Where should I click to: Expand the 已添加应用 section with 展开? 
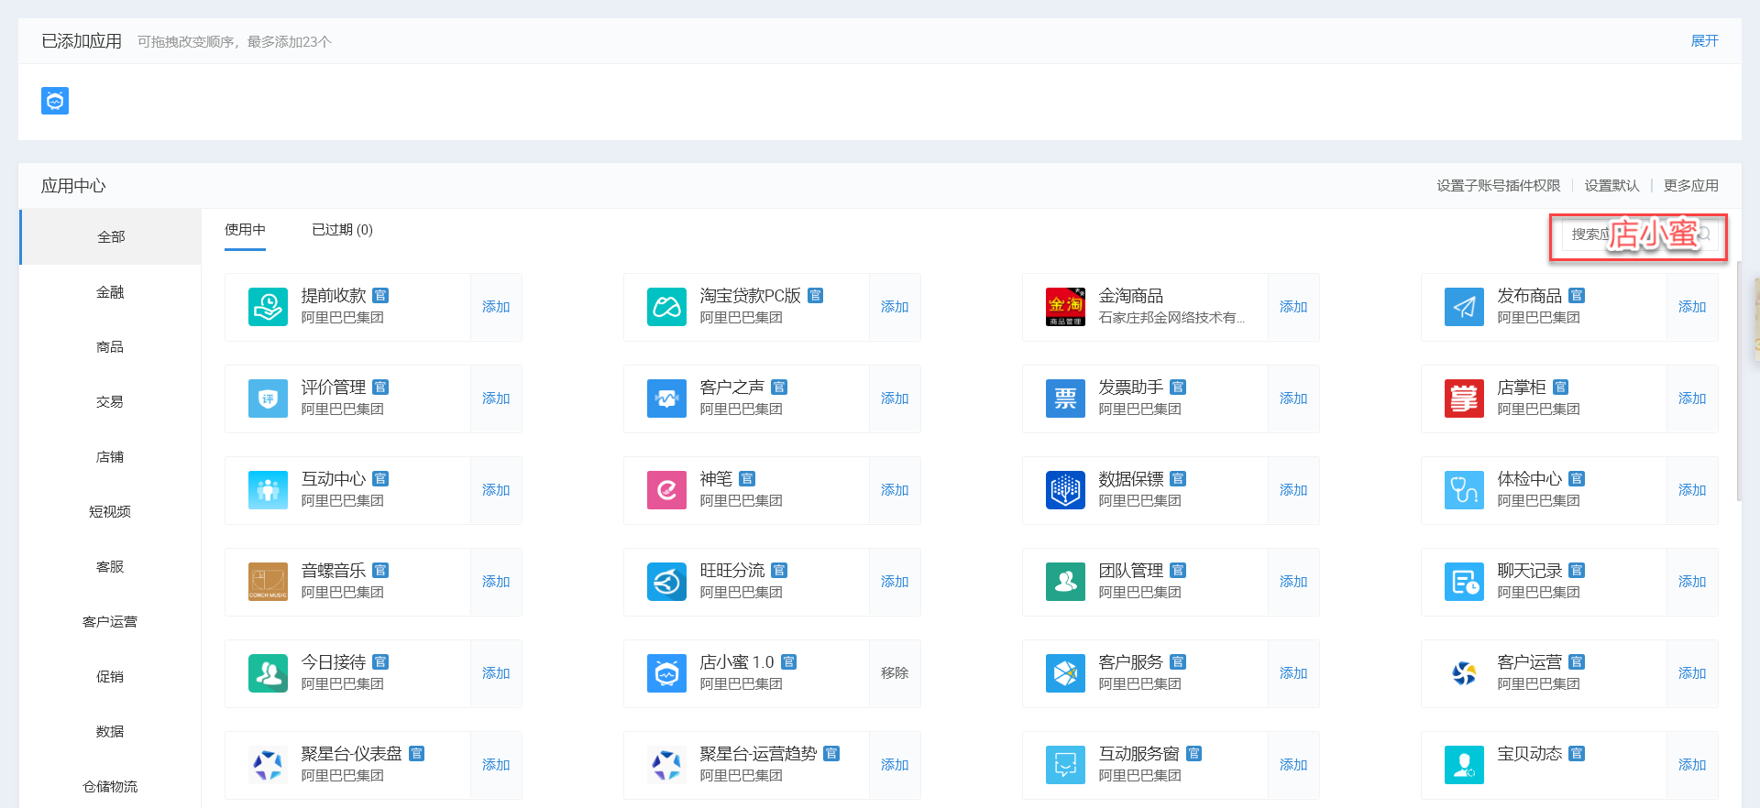[1704, 41]
